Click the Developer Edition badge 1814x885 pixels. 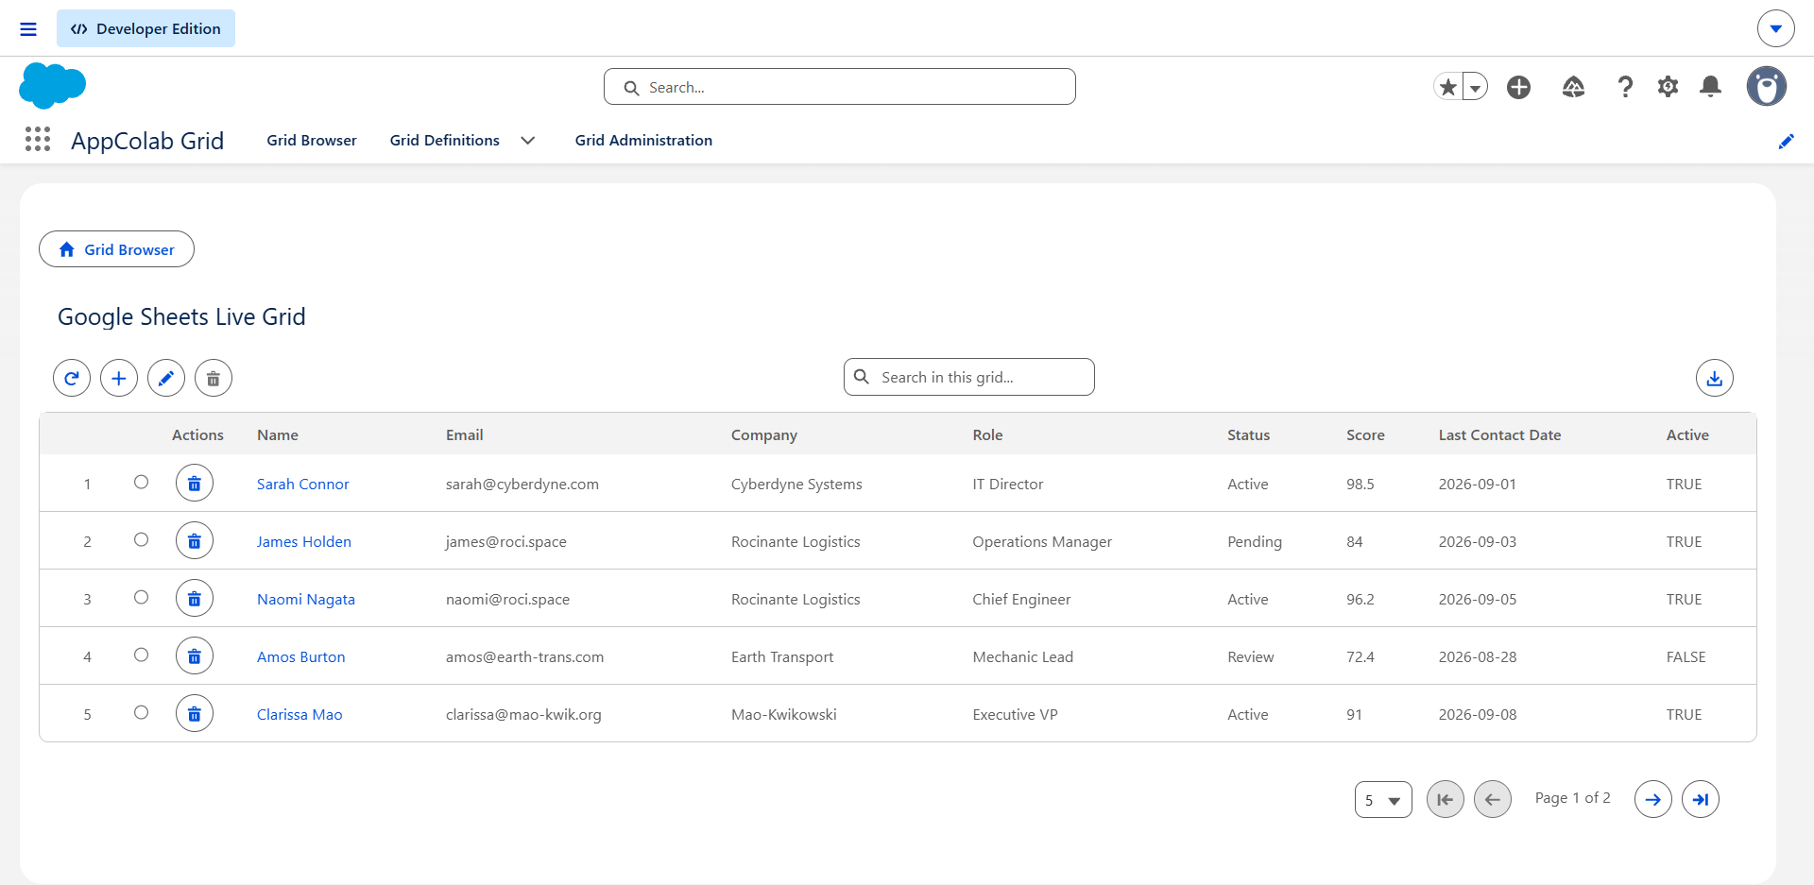pyautogui.click(x=145, y=28)
